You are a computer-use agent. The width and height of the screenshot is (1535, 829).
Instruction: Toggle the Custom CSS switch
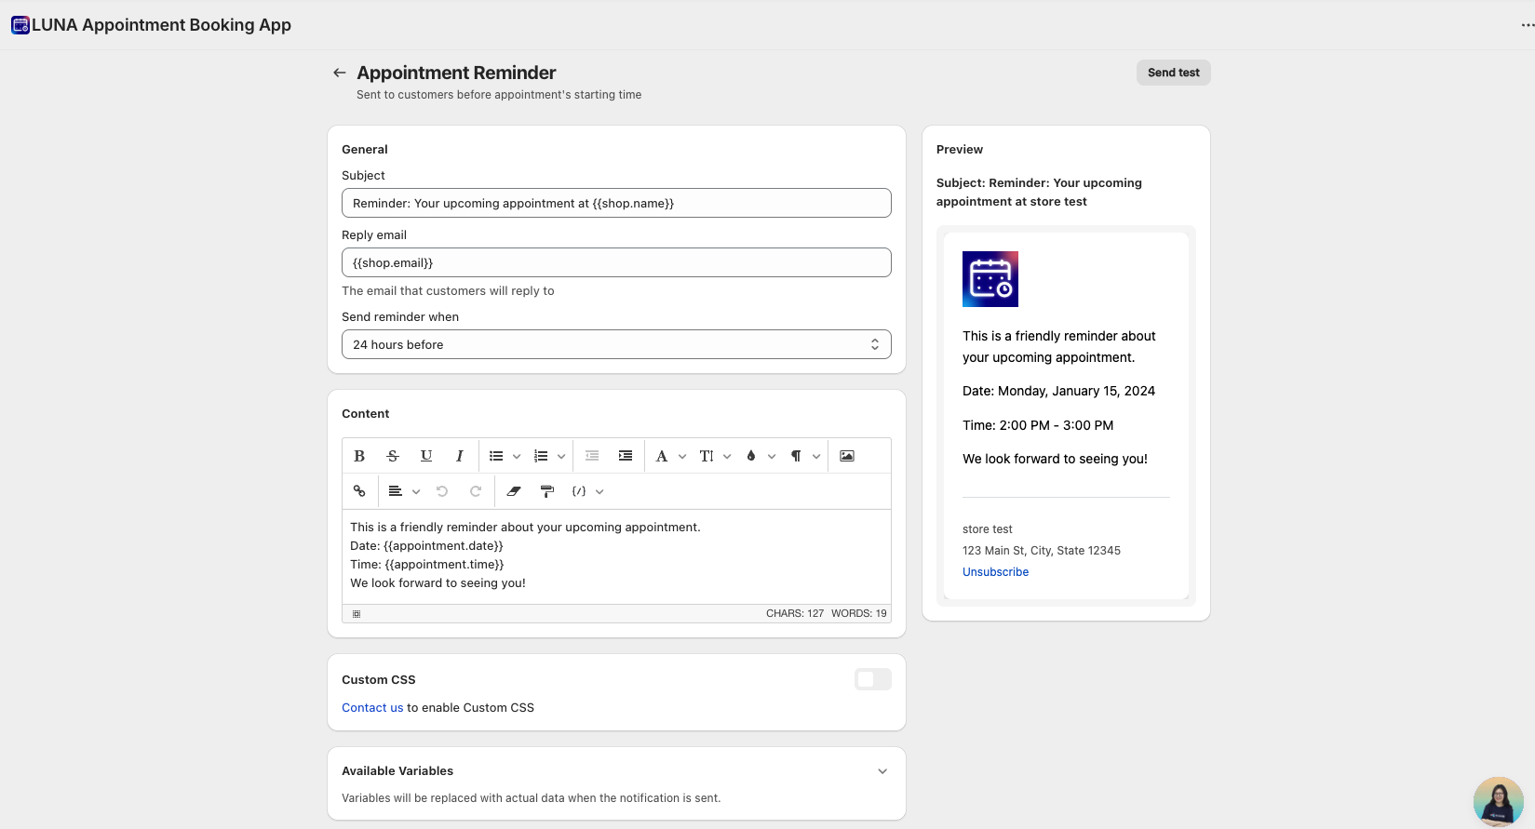click(x=872, y=679)
